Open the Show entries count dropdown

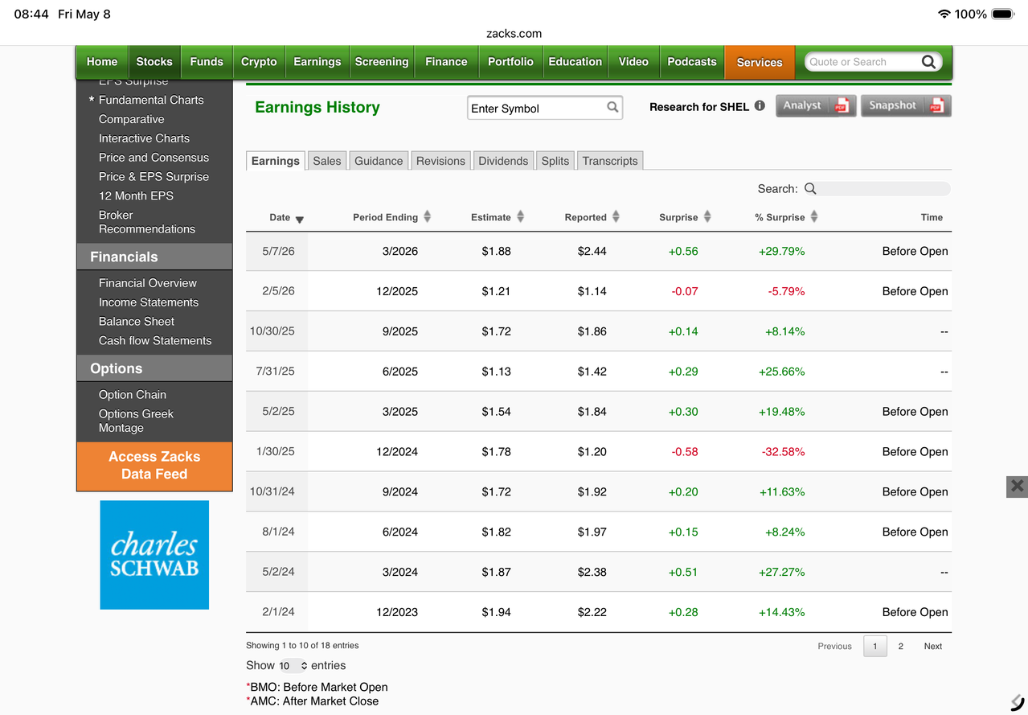click(293, 666)
